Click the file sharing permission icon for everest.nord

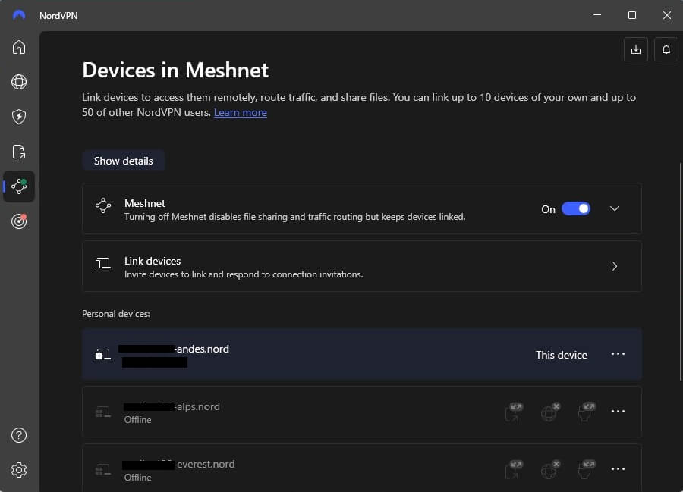point(514,469)
